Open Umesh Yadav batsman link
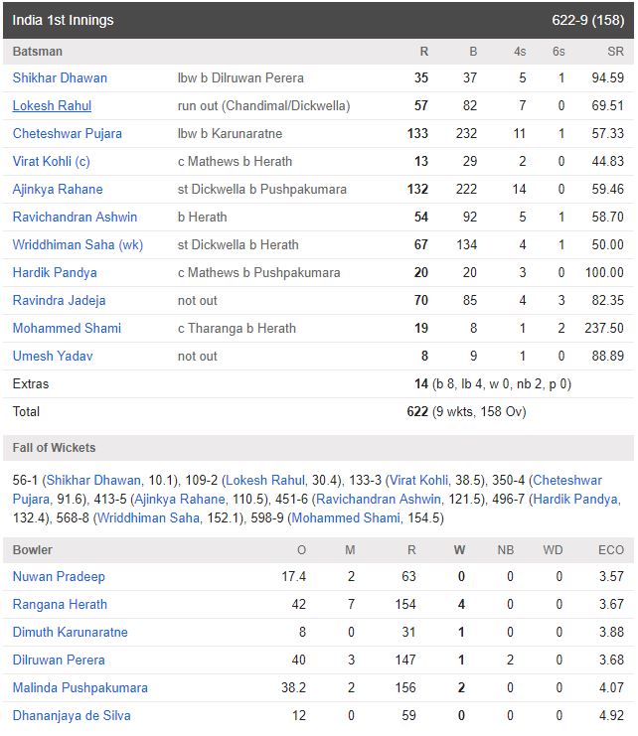 (53, 356)
